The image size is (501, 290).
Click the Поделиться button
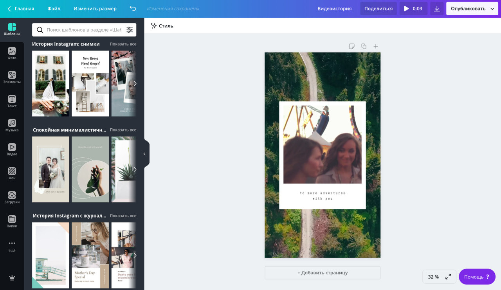pos(378,9)
